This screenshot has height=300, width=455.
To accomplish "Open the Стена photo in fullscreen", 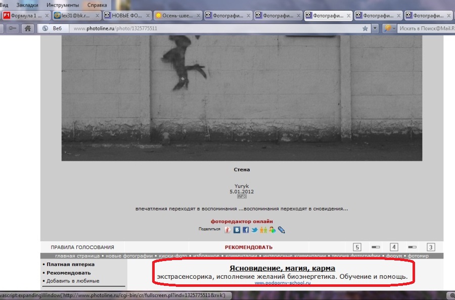I will tap(242, 98).
